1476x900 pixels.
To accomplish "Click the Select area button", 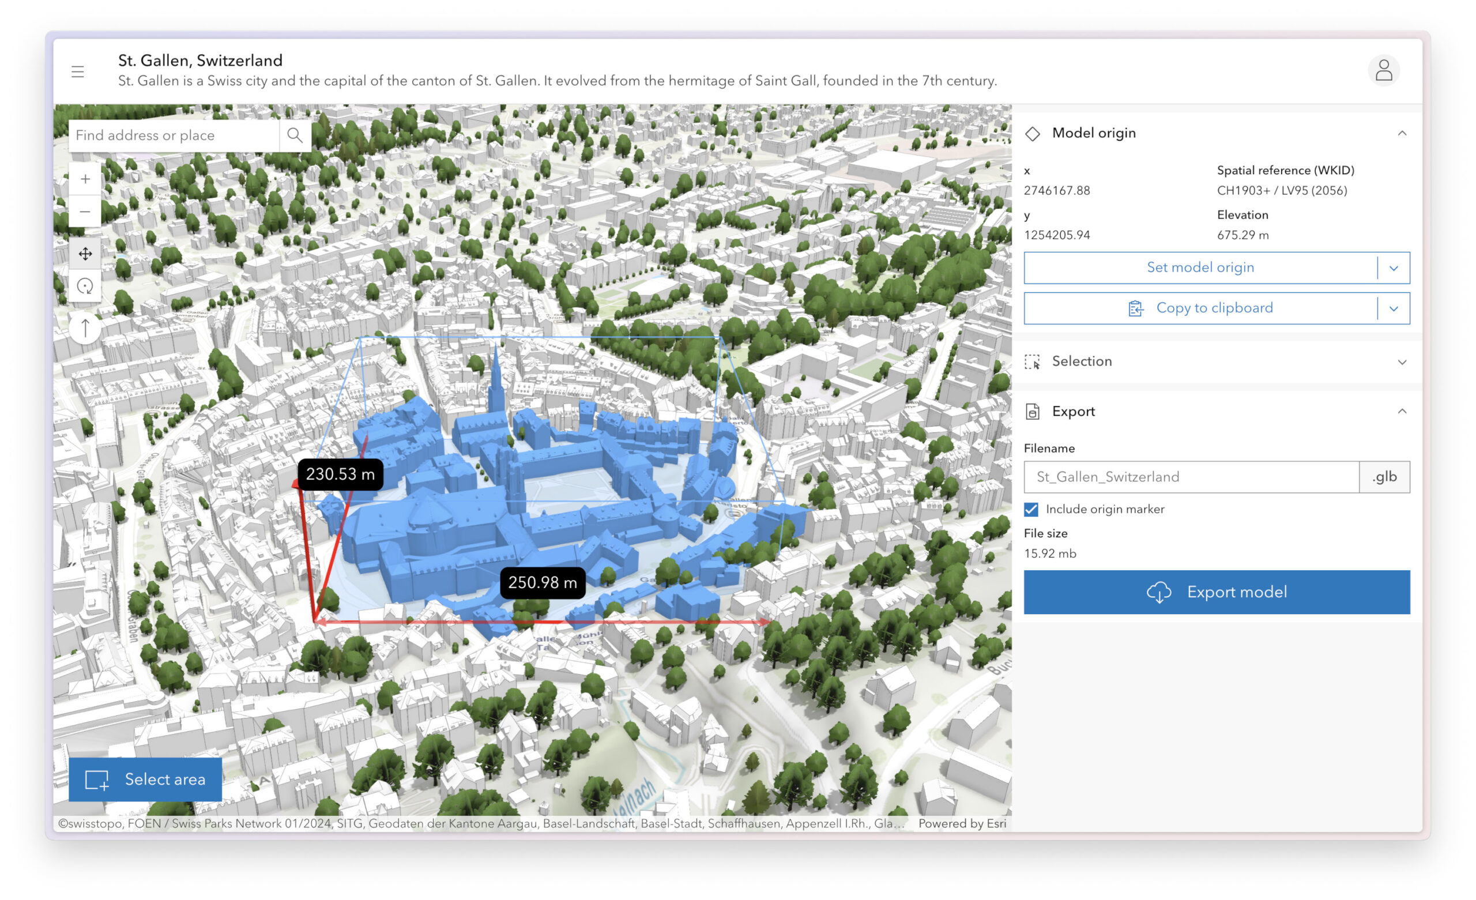I will coord(145,779).
